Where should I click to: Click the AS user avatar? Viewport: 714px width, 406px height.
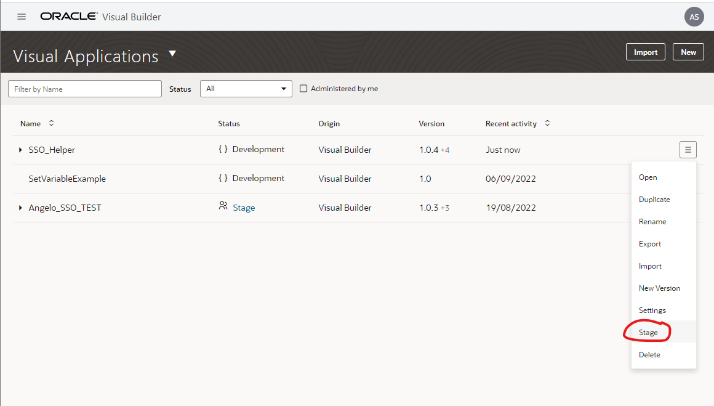tap(694, 17)
